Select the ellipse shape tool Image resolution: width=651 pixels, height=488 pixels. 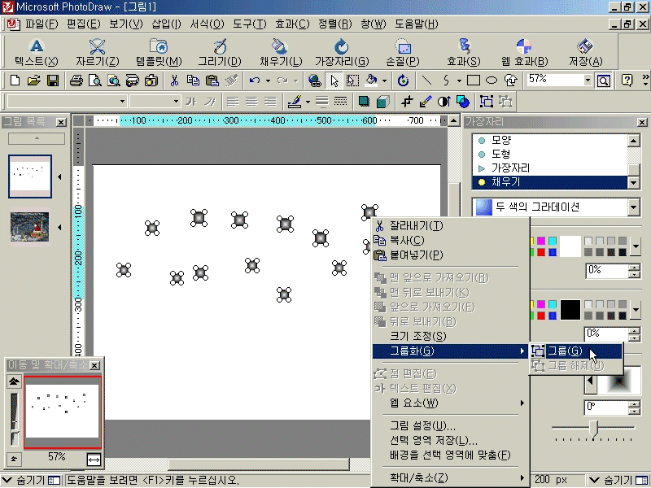coord(492,80)
